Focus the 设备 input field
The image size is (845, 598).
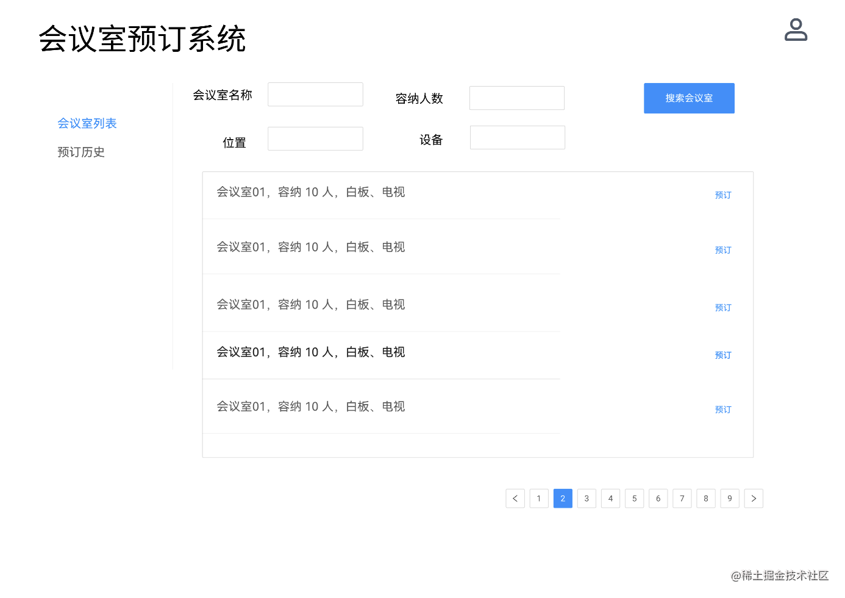pyautogui.click(x=517, y=138)
